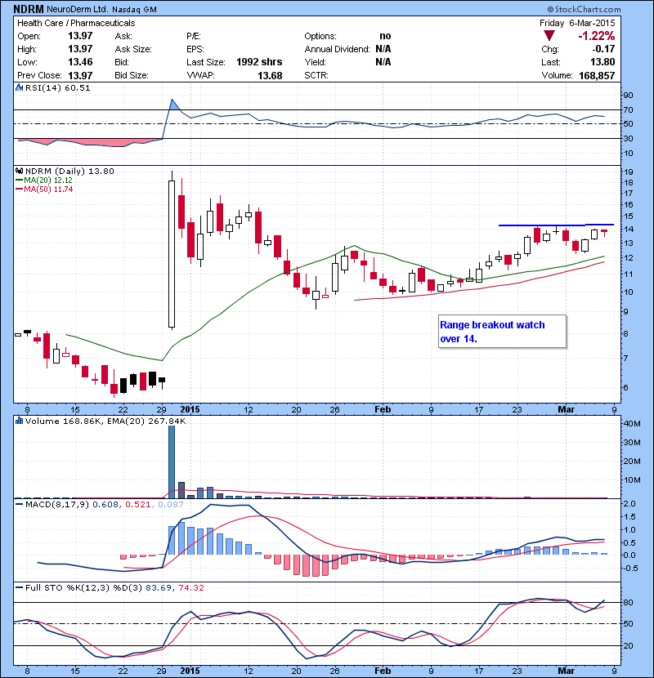Select the red MA(50) 11.74 legend entry
The width and height of the screenshot is (654, 678).
tap(44, 189)
